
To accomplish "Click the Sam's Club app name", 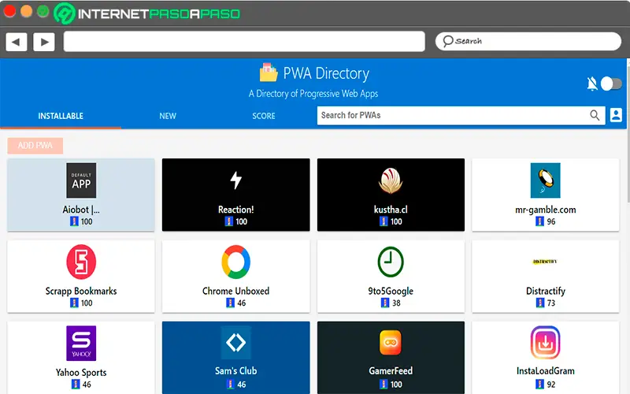I will pyautogui.click(x=235, y=371).
